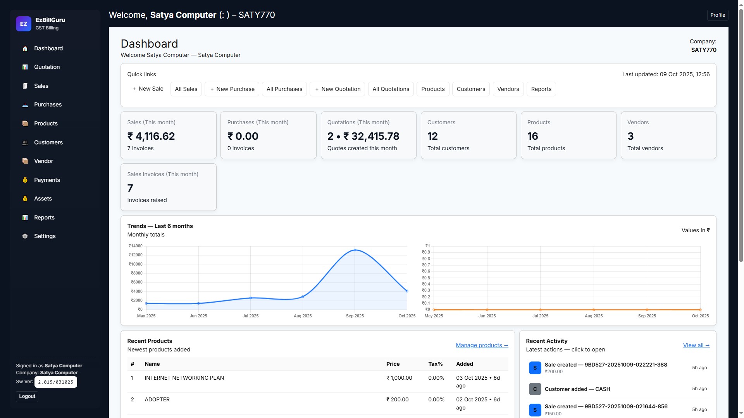This screenshot has width=744, height=418.
Task: Open All Purchases quick link
Action: [284, 89]
